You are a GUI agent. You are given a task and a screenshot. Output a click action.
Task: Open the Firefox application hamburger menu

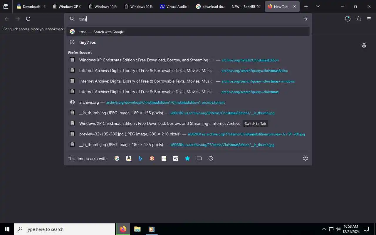369,19
